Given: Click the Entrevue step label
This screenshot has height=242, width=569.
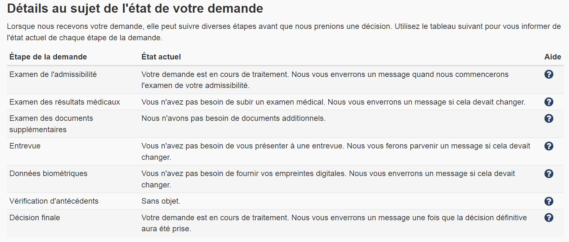Looking at the screenshot, I should coord(25,146).
